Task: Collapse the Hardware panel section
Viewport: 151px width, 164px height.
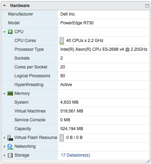Action: 5,6
